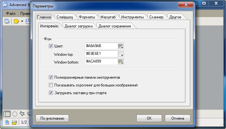Click the #A6A9AB color hex field
Viewport: 226px width, 129px height.
tap(101, 46)
